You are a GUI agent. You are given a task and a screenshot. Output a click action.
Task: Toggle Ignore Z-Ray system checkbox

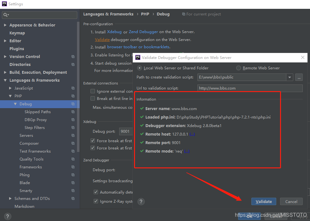96,201
